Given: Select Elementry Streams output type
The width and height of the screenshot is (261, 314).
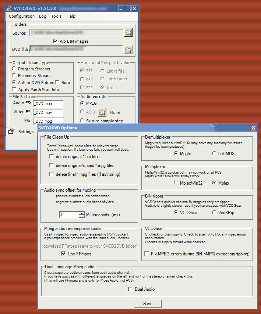Looking at the screenshot, I should click(x=14, y=75).
